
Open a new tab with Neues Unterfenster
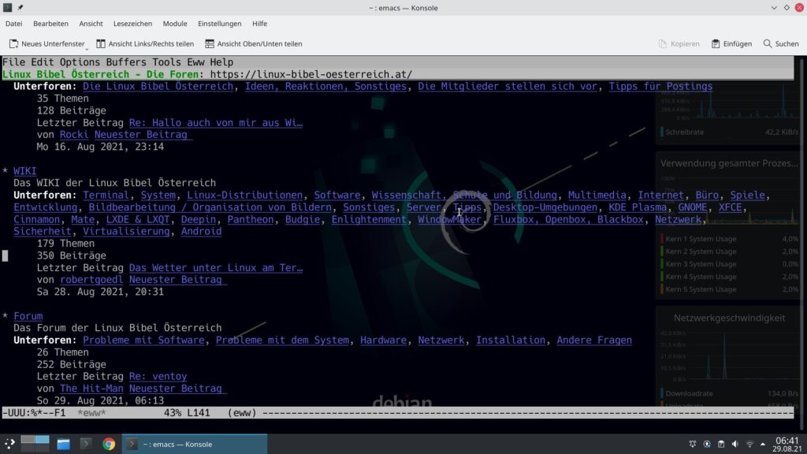tap(46, 44)
